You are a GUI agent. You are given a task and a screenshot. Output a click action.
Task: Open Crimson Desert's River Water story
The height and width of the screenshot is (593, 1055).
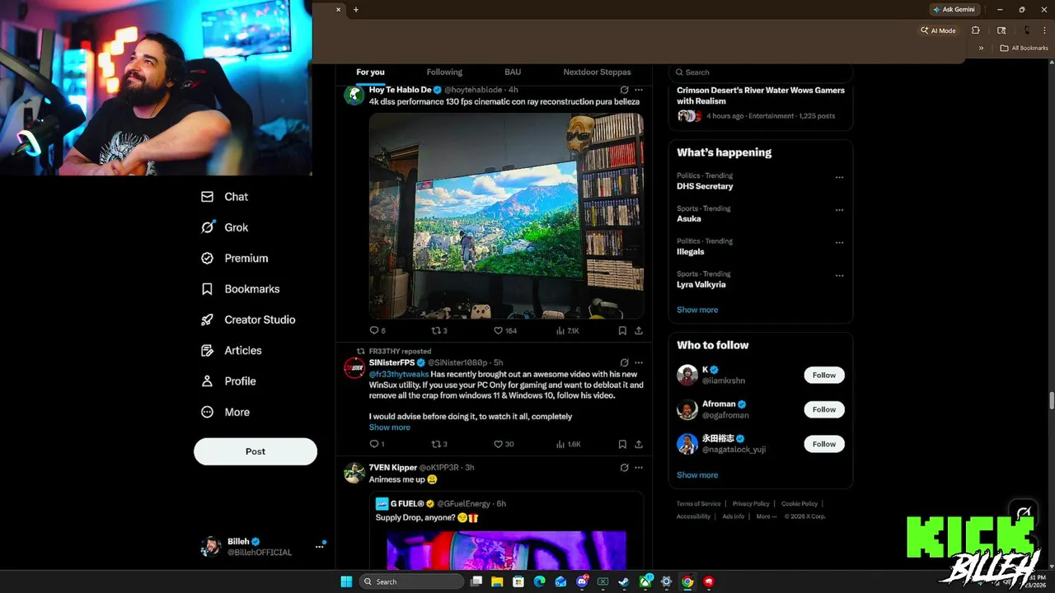[x=760, y=102]
